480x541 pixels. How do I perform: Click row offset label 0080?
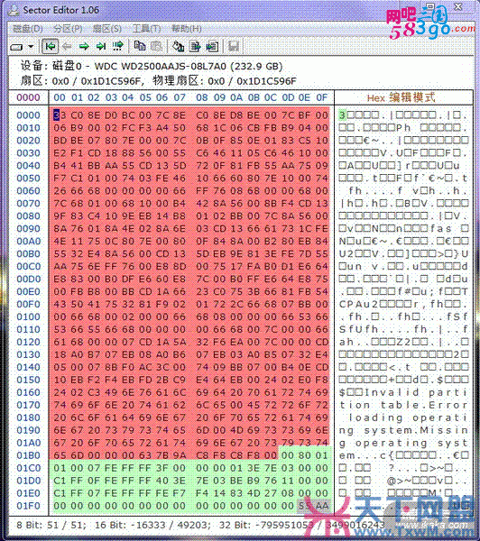point(28,215)
